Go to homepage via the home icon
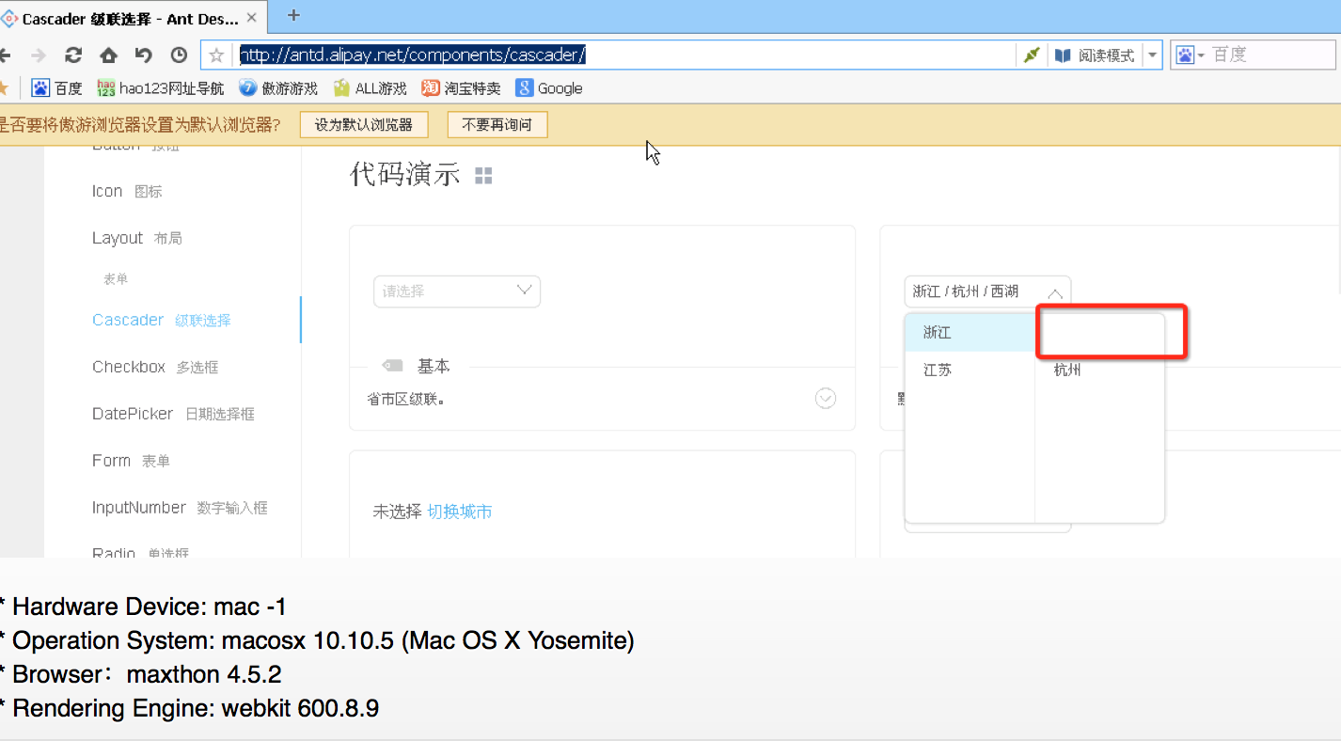Image resolution: width=1341 pixels, height=741 pixels. 107,55
